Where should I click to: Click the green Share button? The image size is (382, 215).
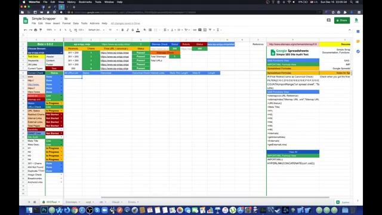click(342, 20)
